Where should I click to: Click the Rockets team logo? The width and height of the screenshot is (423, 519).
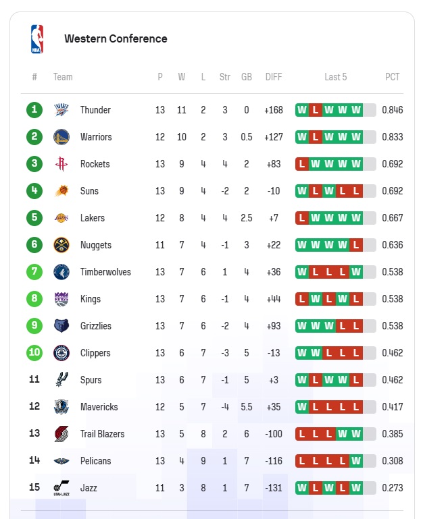coord(61,164)
